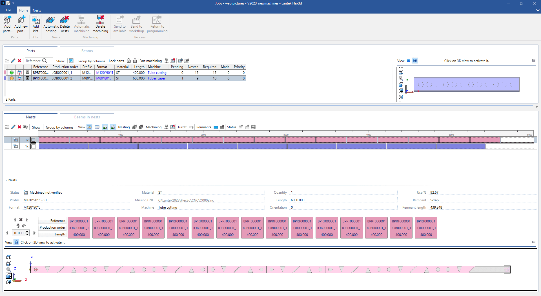Increase the 10.000 step value with up arrow

pos(27,231)
